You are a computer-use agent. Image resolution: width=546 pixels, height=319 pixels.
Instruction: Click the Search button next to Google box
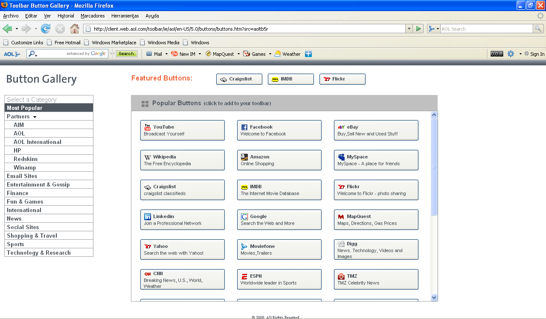[x=126, y=54]
